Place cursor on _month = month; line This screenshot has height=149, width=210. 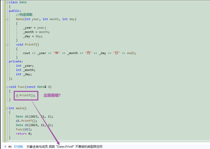coord(36,32)
